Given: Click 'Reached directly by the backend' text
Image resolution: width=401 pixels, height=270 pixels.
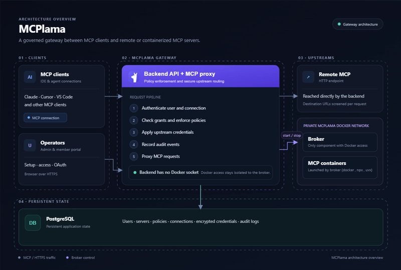Looking at the screenshot, I should 334,96.
